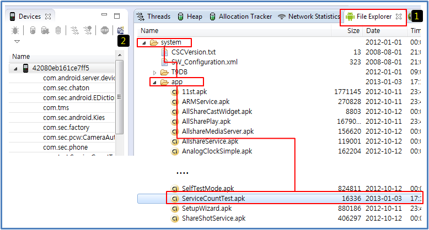Select process com.tms
Image resolution: width=429 pixels, height=230 pixels.
pos(56,108)
